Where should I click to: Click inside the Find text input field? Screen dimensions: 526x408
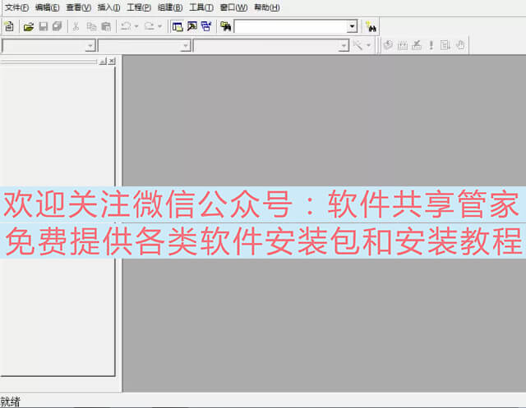tap(290, 26)
